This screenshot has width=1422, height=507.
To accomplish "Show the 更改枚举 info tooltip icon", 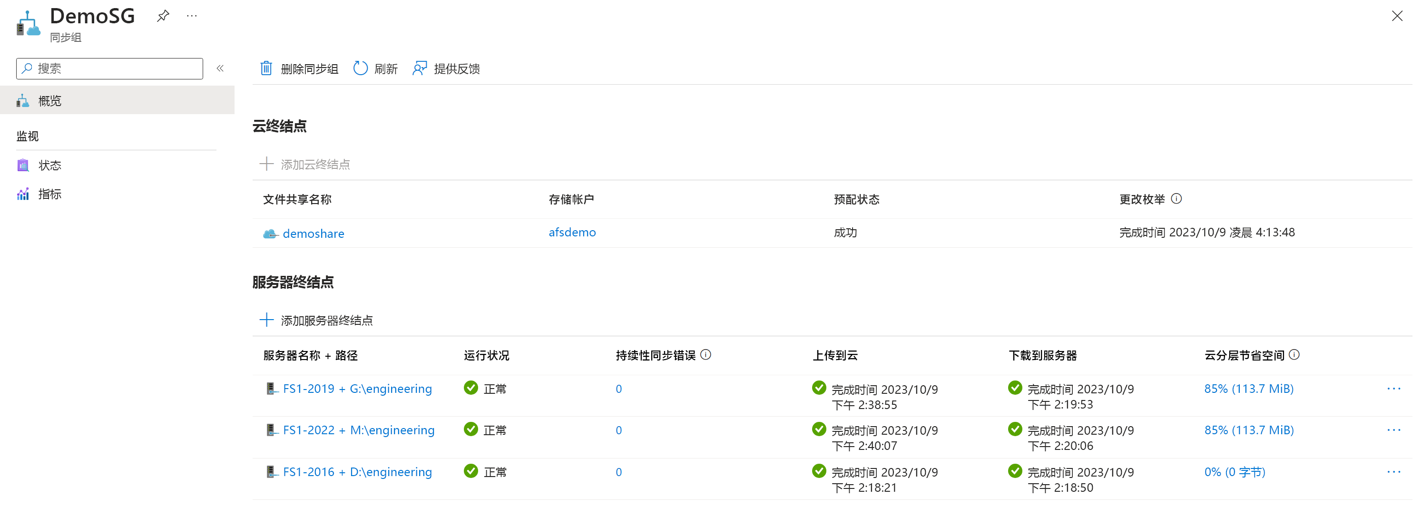I will [x=1176, y=198].
